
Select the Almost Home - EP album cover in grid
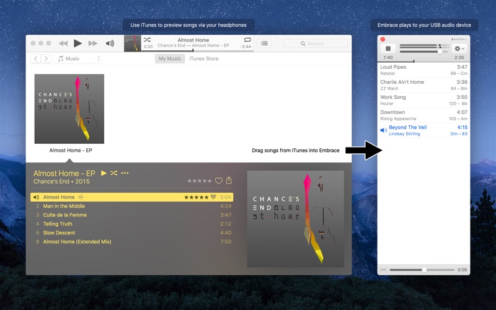[x=69, y=109]
